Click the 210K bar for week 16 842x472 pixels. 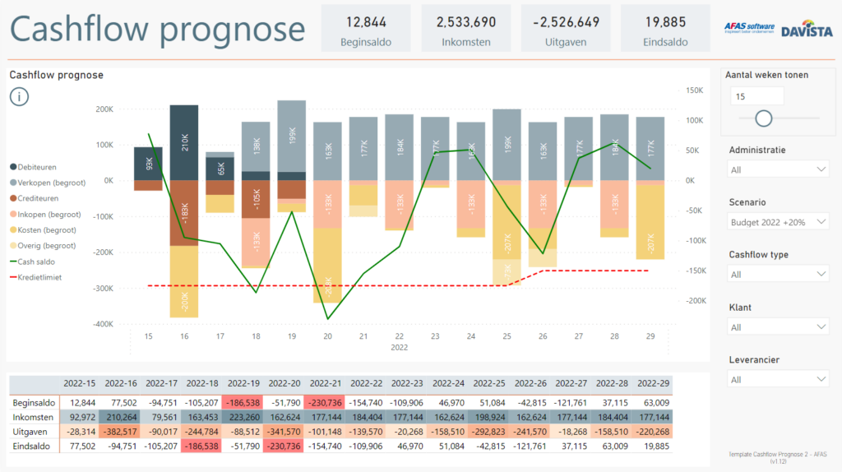[185, 142]
